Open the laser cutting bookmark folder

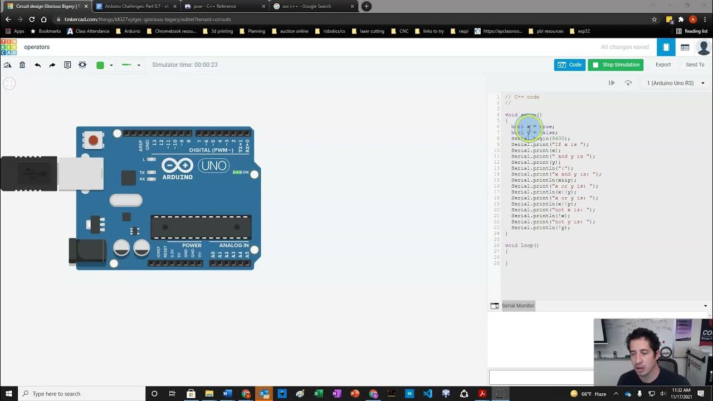(368, 31)
